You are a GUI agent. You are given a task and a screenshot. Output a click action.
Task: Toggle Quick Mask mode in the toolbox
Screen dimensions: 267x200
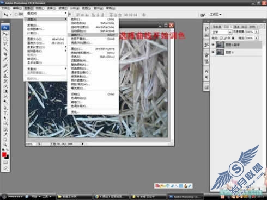tap(5, 162)
